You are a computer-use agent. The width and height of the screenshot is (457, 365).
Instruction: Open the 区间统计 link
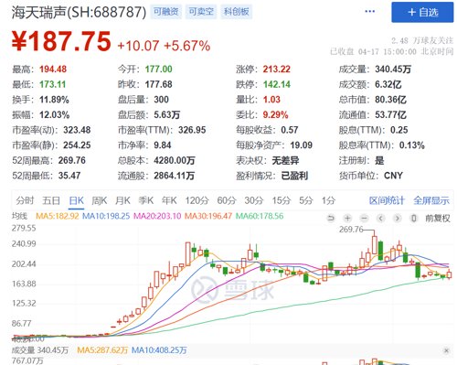point(387,200)
